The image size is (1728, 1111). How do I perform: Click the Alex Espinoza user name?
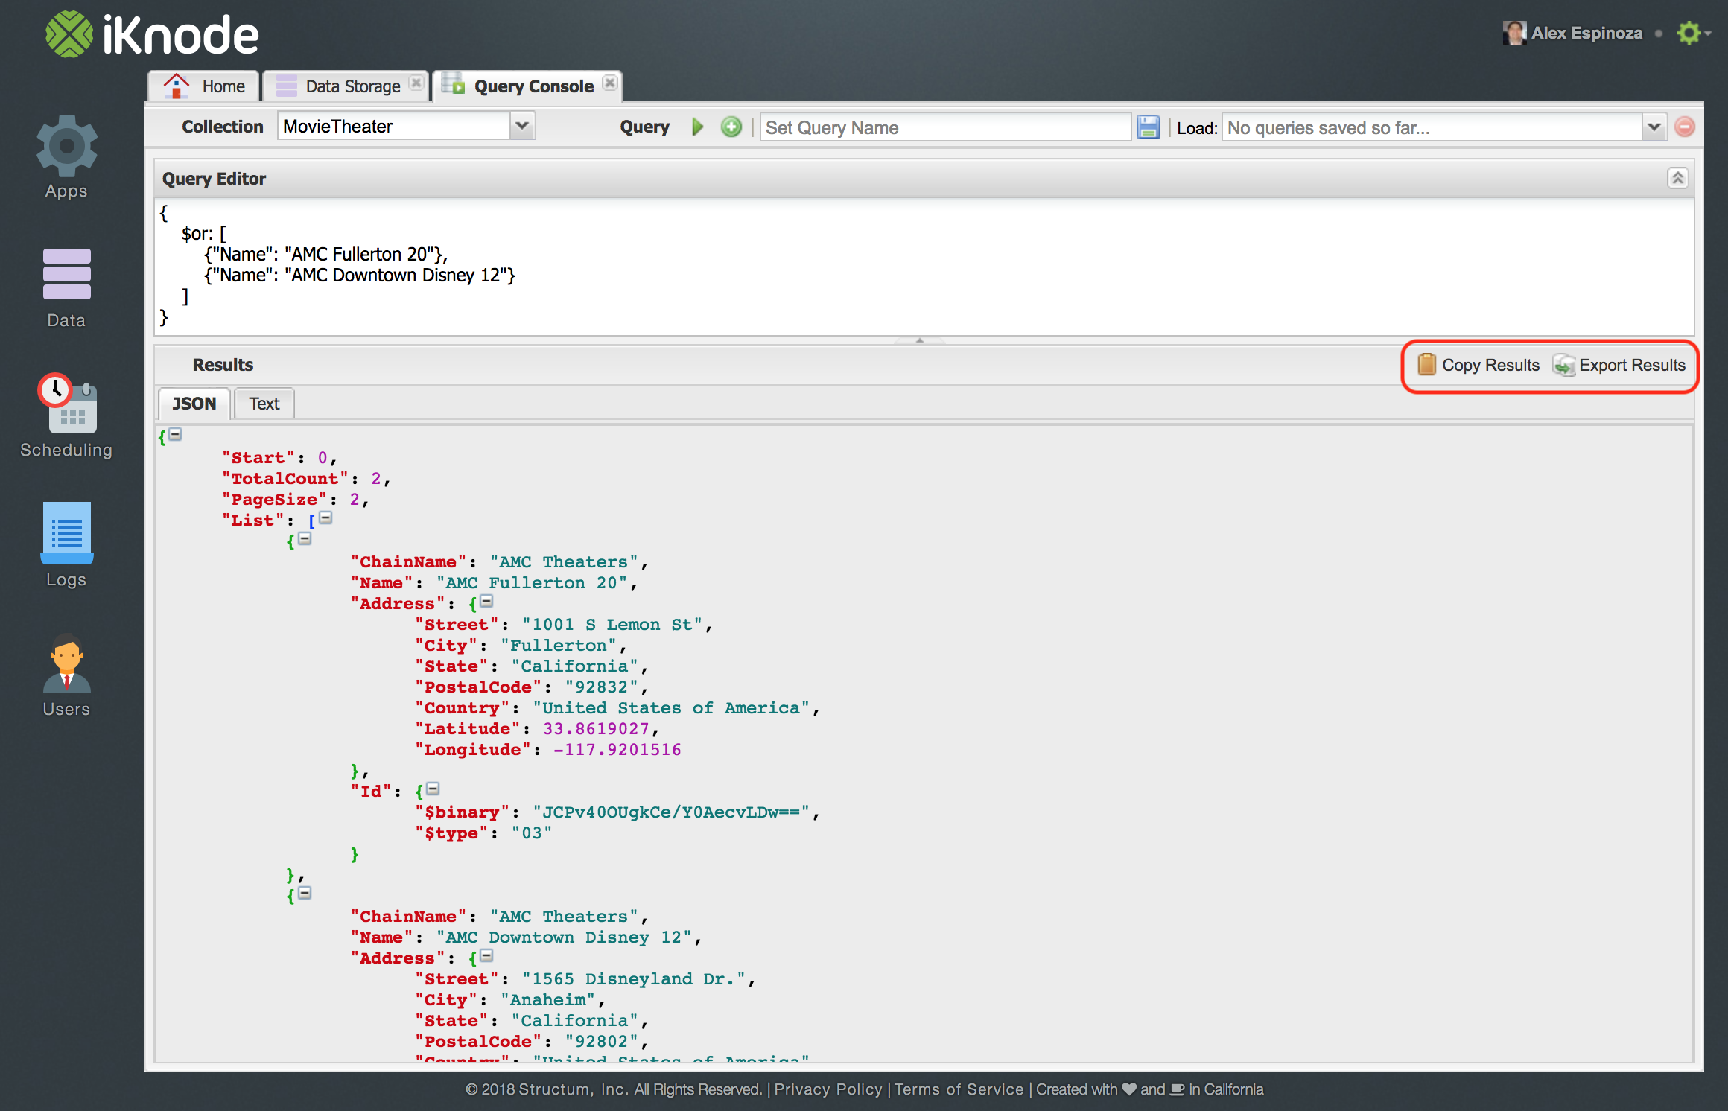tap(1586, 33)
